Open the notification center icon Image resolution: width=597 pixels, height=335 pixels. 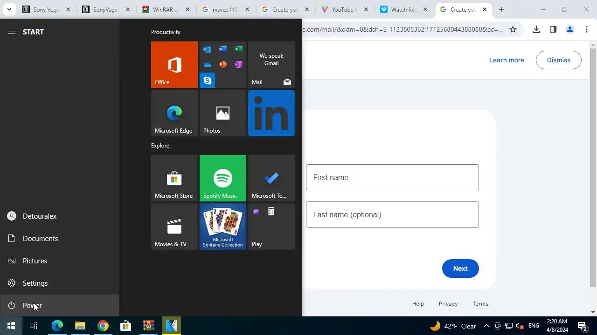coord(582,326)
